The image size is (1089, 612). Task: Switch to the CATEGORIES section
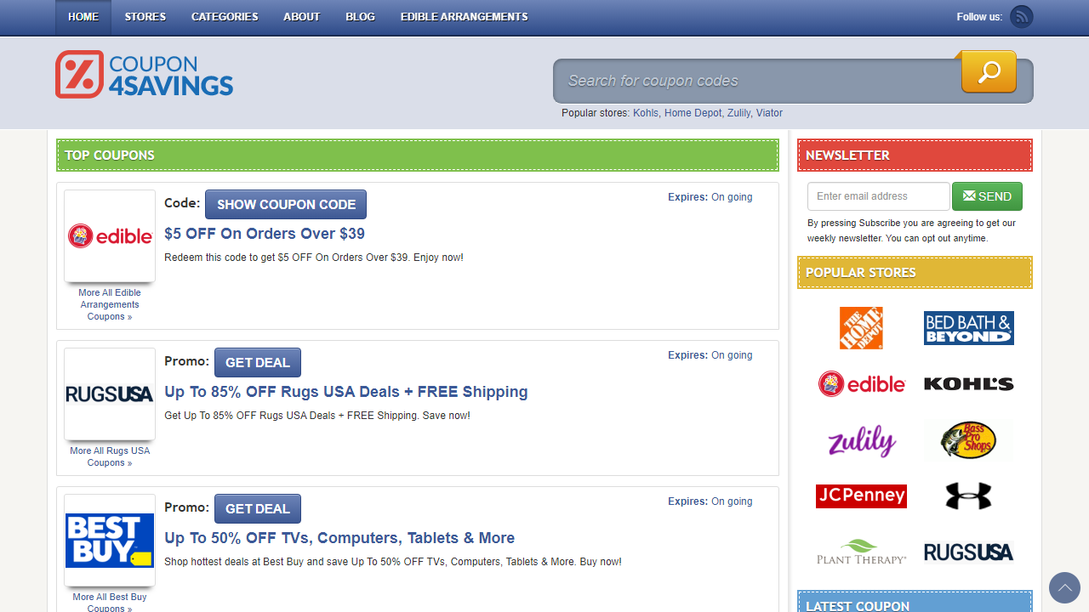[224, 17]
